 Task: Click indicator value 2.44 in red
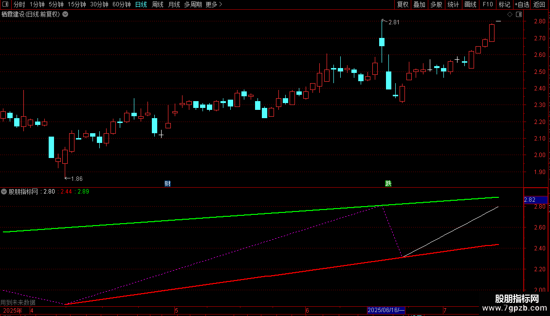pyautogui.click(x=66, y=192)
